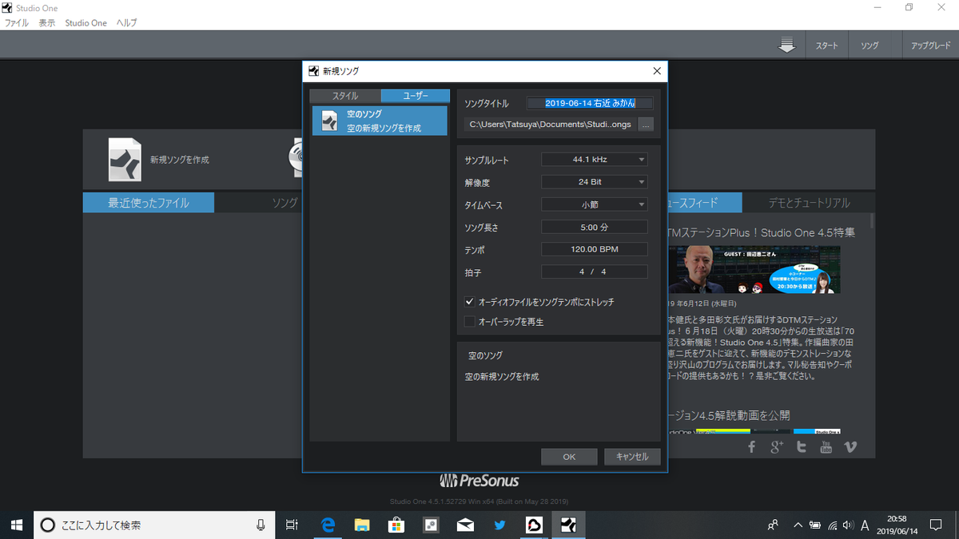Switch to the スタイル tab in dialog

pos(345,96)
